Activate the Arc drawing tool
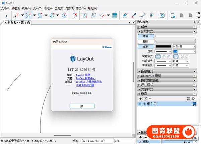 [x=28, y=15]
